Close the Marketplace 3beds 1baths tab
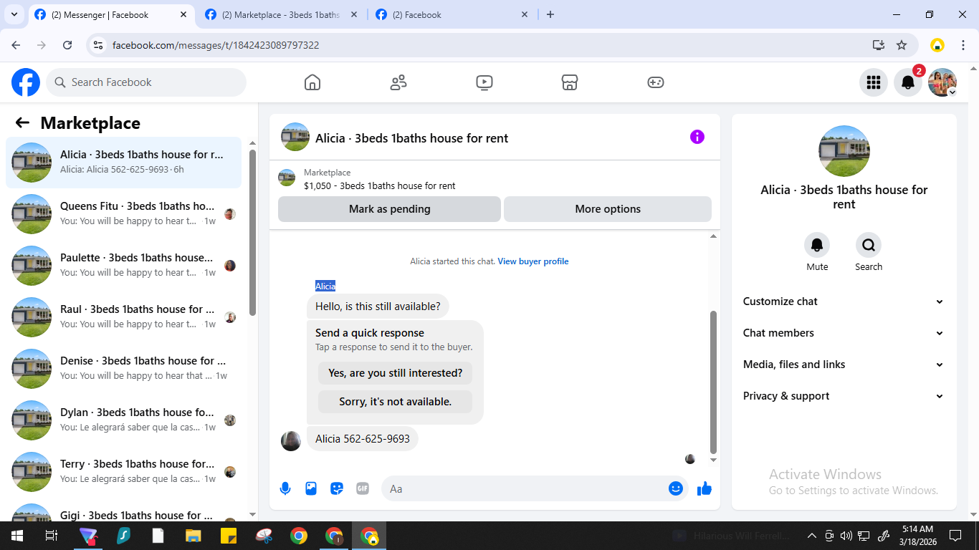Viewport: 979px width, 550px height. (353, 14)
